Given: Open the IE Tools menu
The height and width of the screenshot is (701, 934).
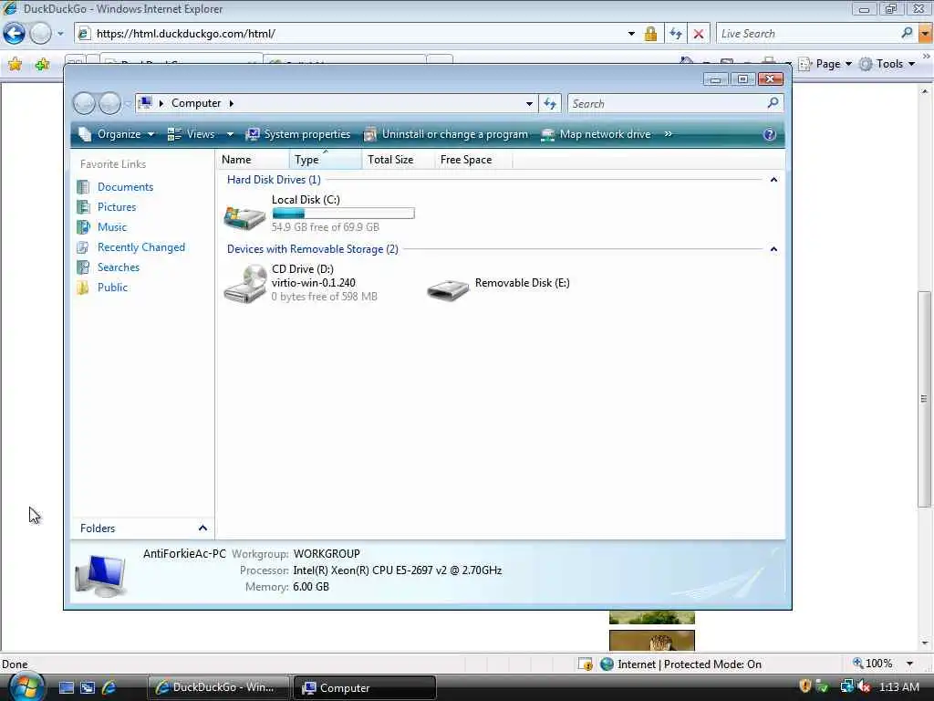Looking at the screenshot, I should click(887, 64).
